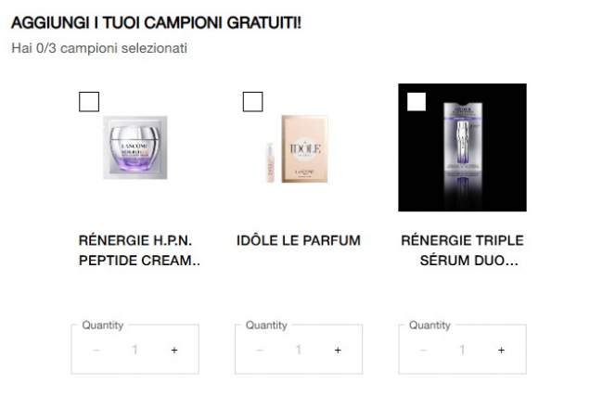Select the Rénergie Triple Sérum Duo checkbox

point(417,102)
